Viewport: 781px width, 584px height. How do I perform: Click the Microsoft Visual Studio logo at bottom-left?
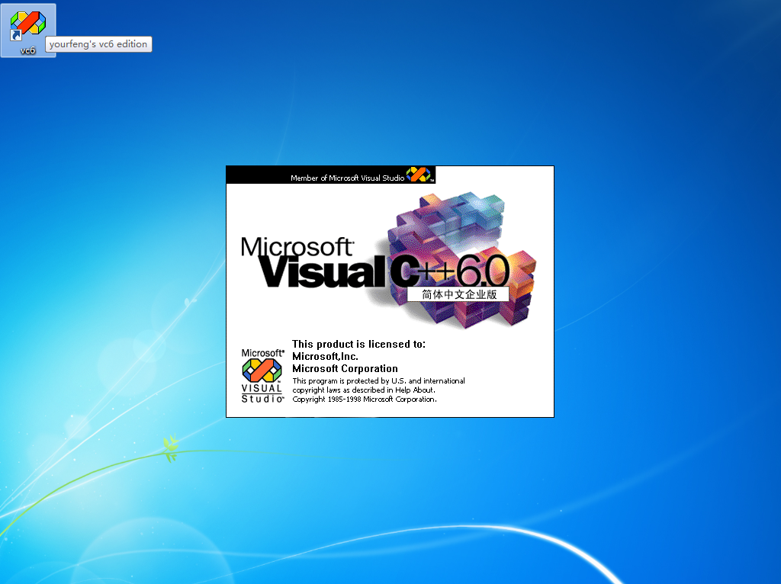pos(262,371)
